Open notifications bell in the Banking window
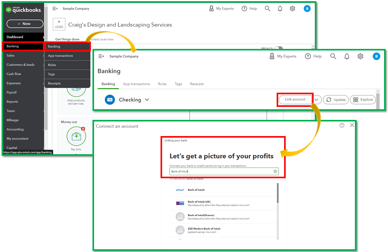The height and width of the screenshot is (252, 388). 347,56
